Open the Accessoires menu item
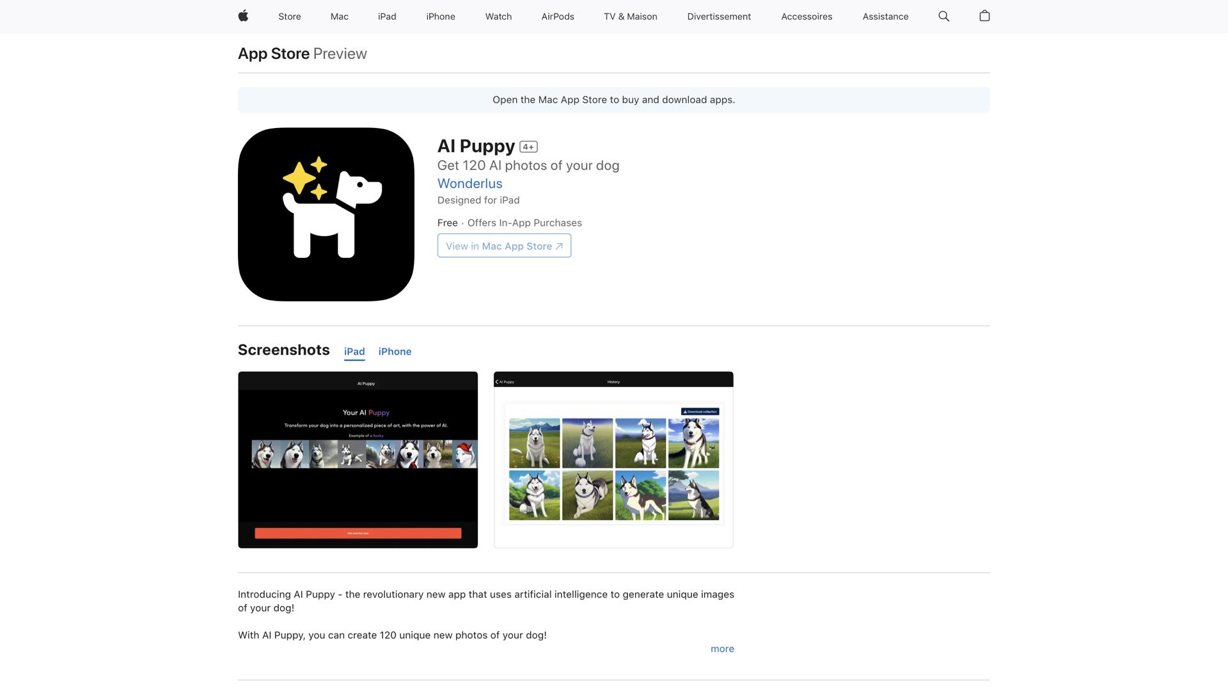Image resolution: width=1228 pixels, height=691 pixels. 807,16
